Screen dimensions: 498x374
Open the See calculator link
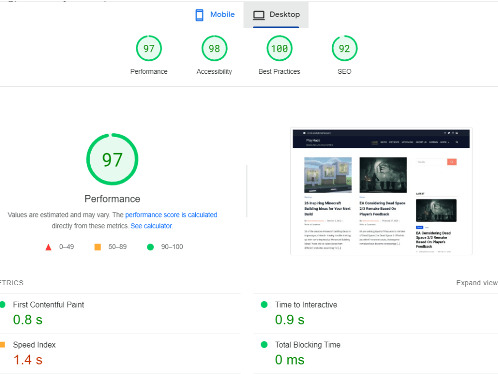[x=151, y=225]
